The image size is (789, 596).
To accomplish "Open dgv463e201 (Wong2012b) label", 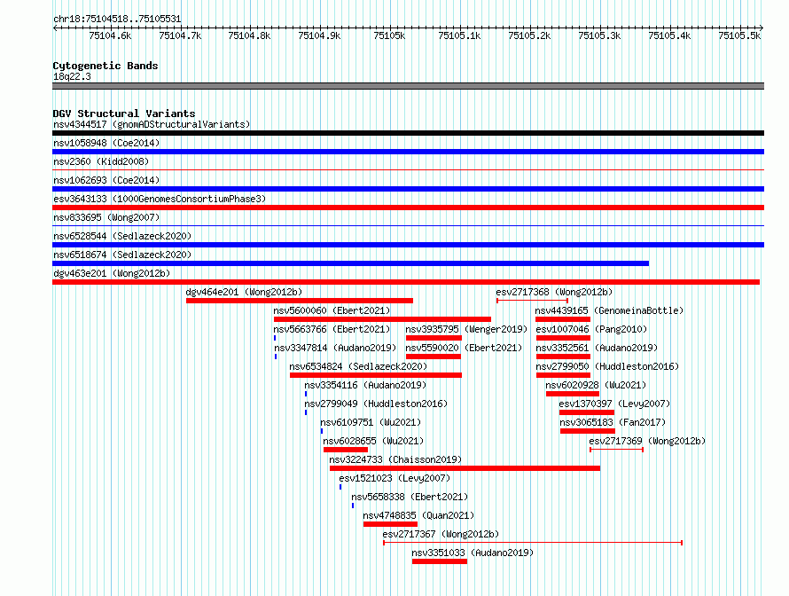I will pyautogui.click(x=112, y=273).
